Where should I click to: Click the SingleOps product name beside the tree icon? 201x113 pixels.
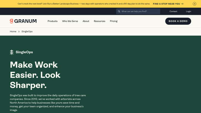point(24,52)
